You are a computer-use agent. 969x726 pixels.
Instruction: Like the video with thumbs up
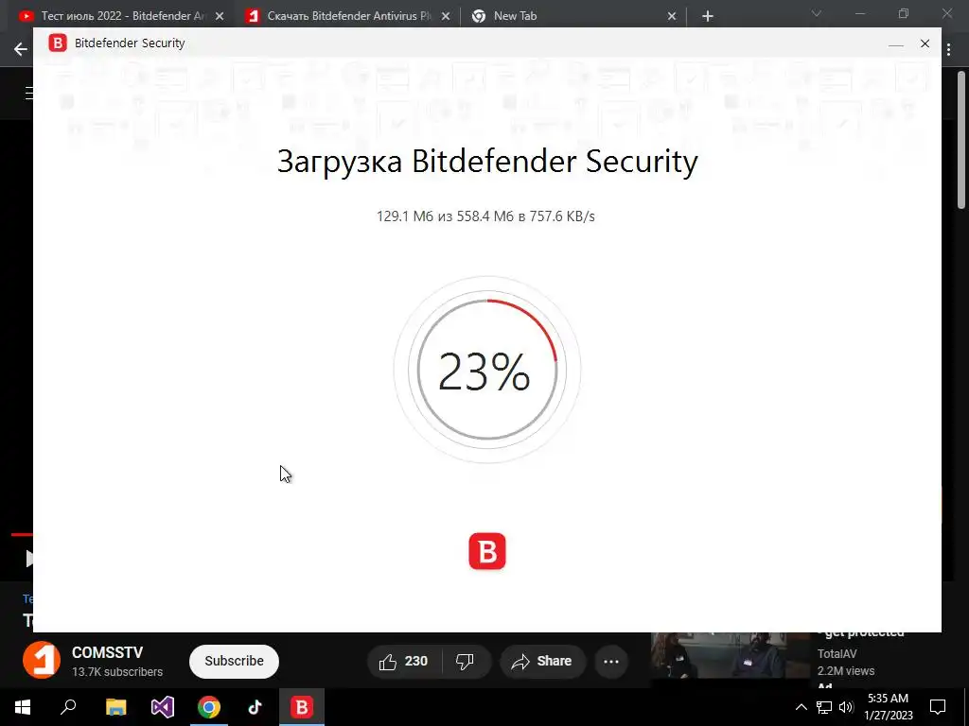(404, 661)
